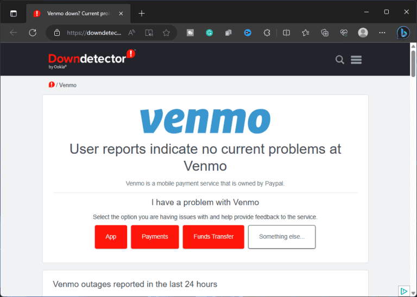The width and height of the screenshot is (417, 297).
Task: Click the ad choices icon
Action: [404, 291]
